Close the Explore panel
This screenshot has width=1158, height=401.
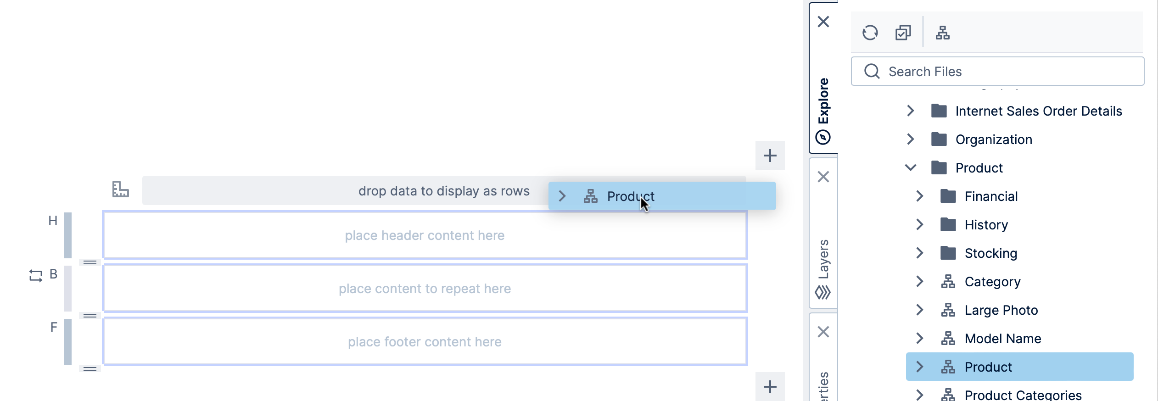click(823, 22)
